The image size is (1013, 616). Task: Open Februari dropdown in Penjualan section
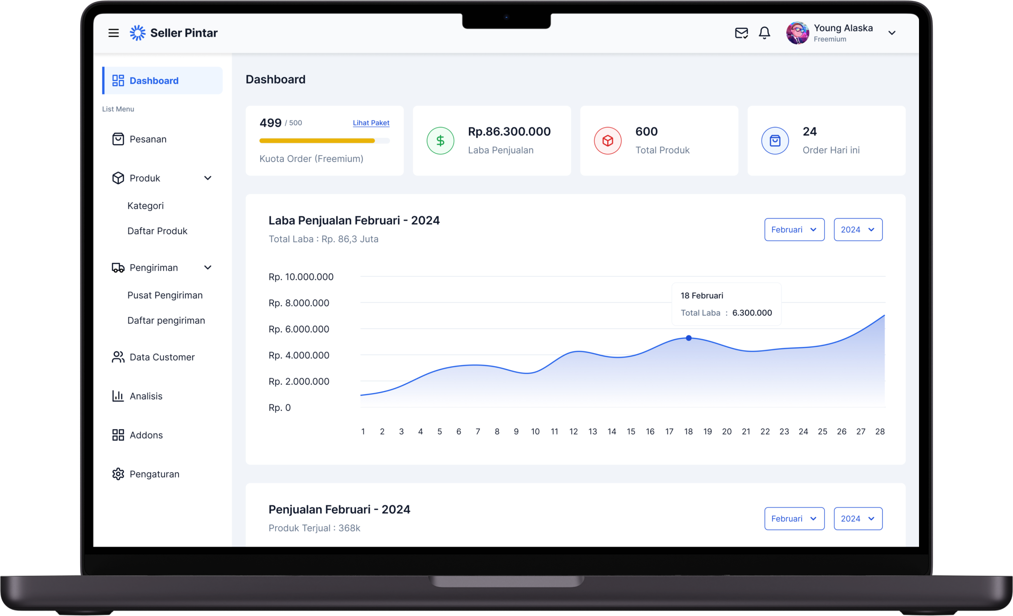point(794,518)
